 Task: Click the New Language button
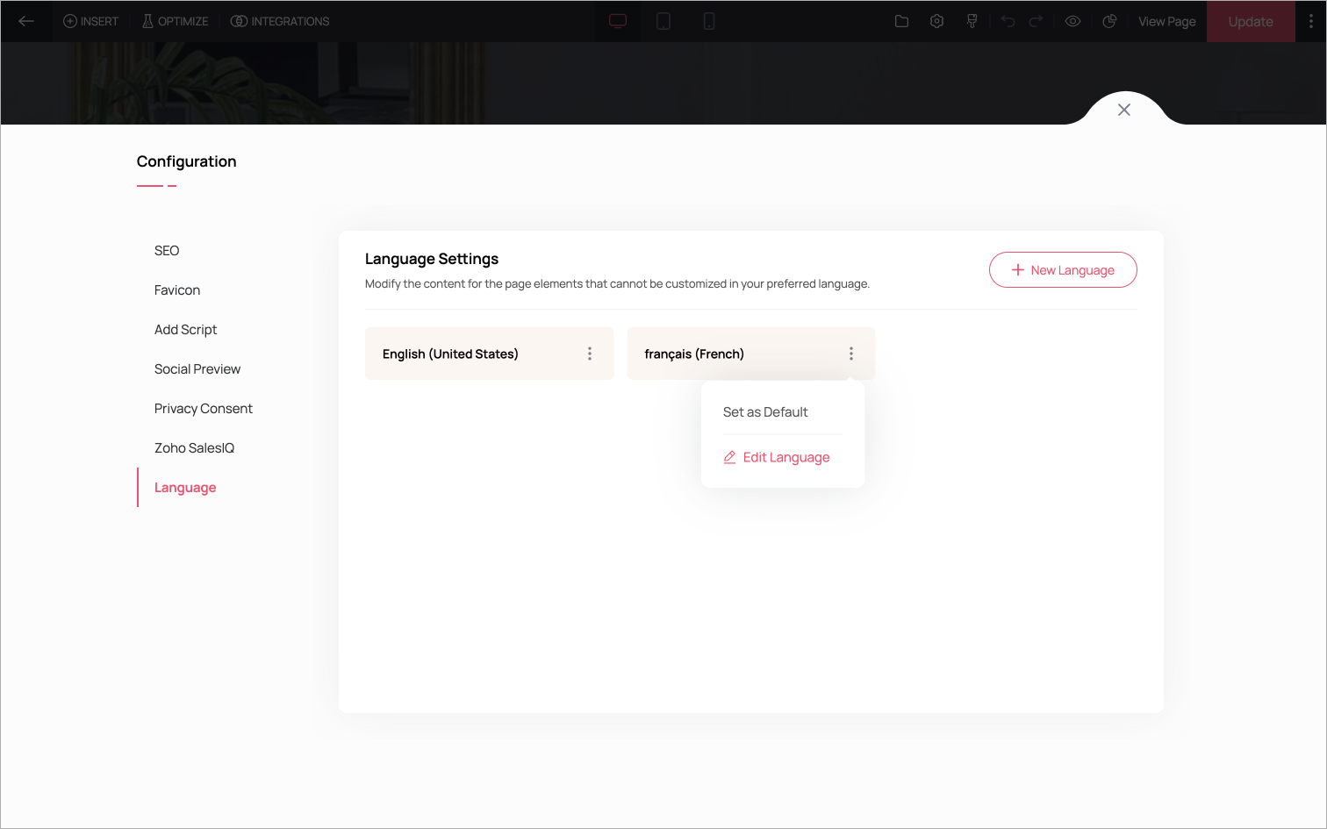tap(1063, 270)
